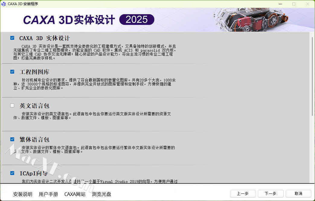Go back with the 上一步 button
The image size is (315, 201).
point(243,193)
